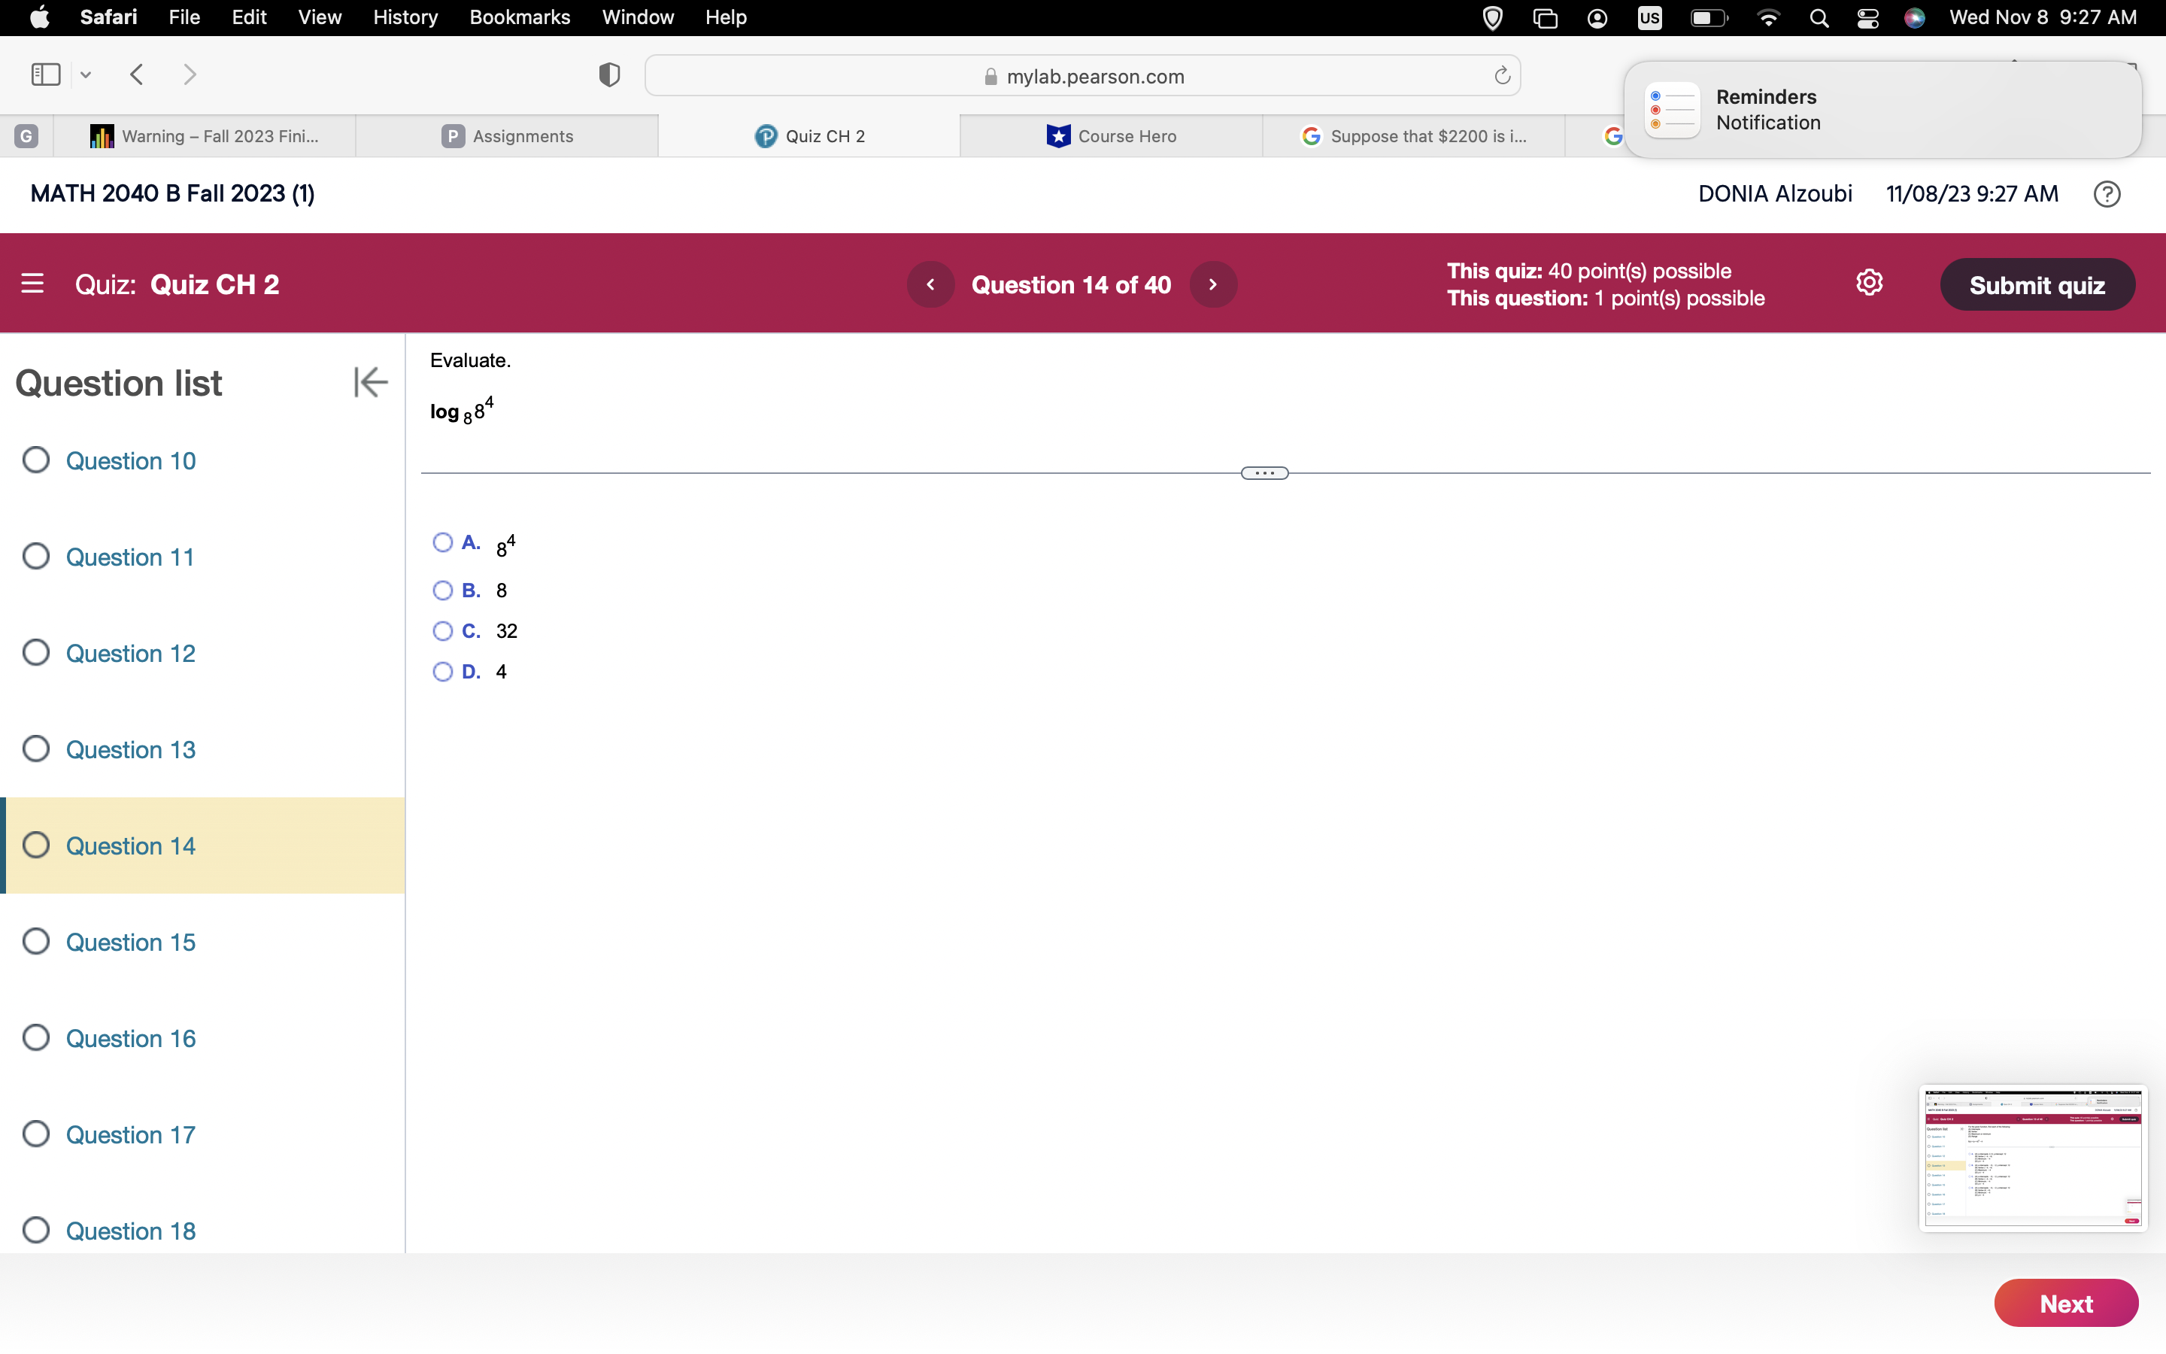Go to previous question with left arrow
2166x1354 pixels.
pyautogui.click(x=931, y=285)
